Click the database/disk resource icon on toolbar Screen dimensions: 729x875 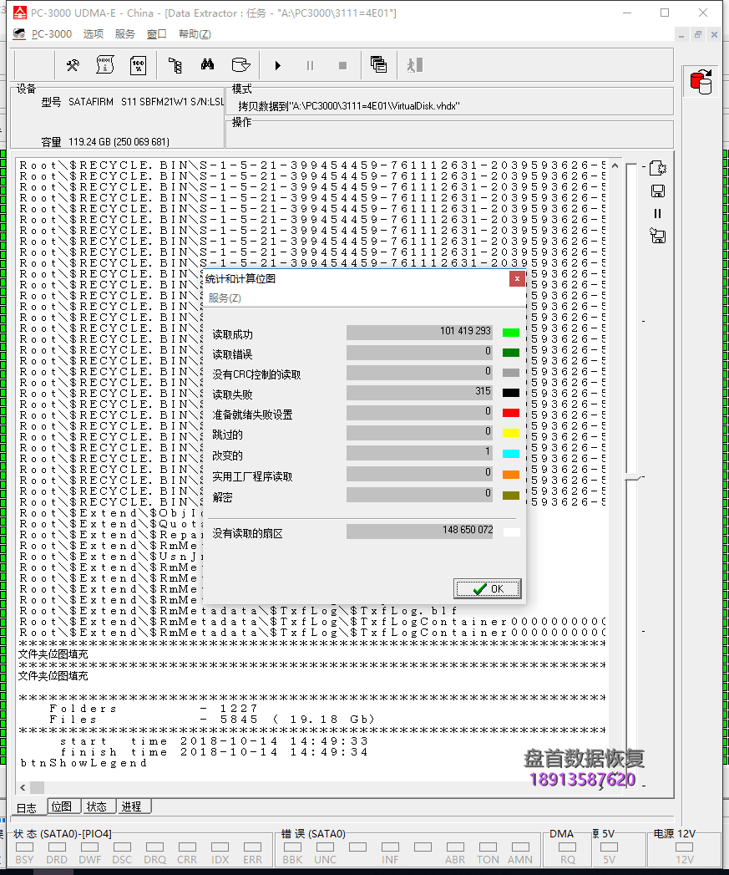(242, 65)
